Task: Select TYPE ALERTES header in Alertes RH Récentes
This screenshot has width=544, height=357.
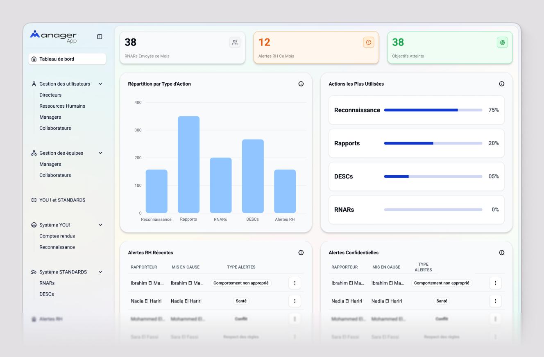Action: (x=241, y=267)
